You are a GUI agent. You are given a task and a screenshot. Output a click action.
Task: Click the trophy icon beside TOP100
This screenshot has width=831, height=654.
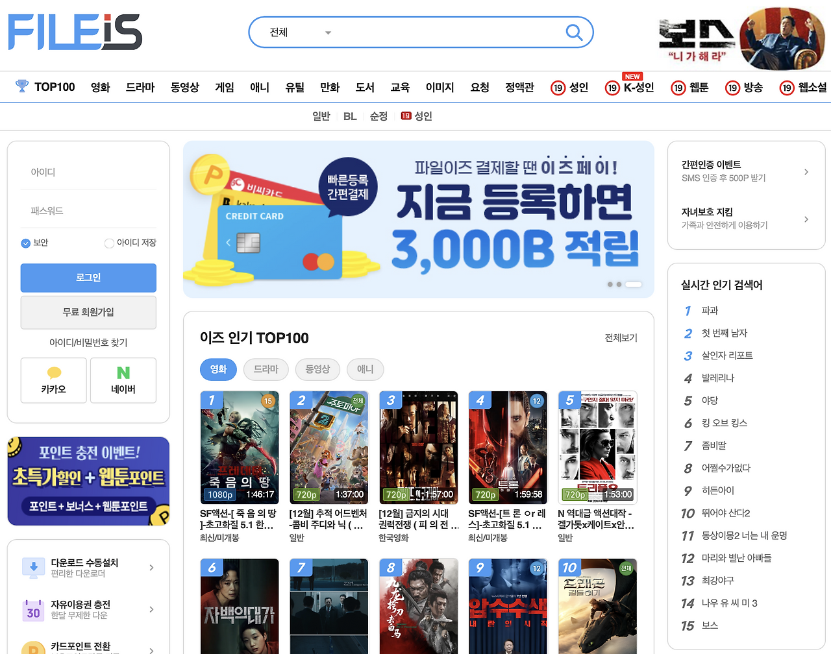coord(21,86)
